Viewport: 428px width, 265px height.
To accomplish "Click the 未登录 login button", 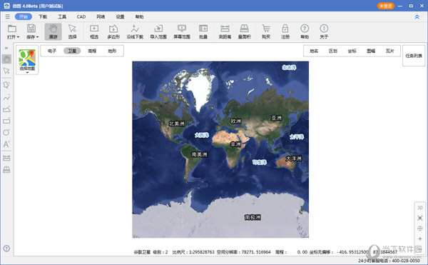I will pos(386,6).
